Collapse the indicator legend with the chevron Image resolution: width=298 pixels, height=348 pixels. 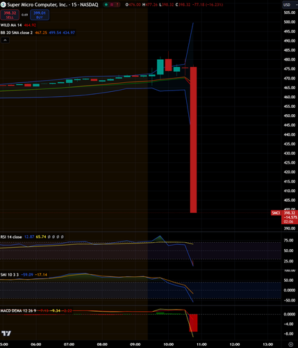coord(5,40)
